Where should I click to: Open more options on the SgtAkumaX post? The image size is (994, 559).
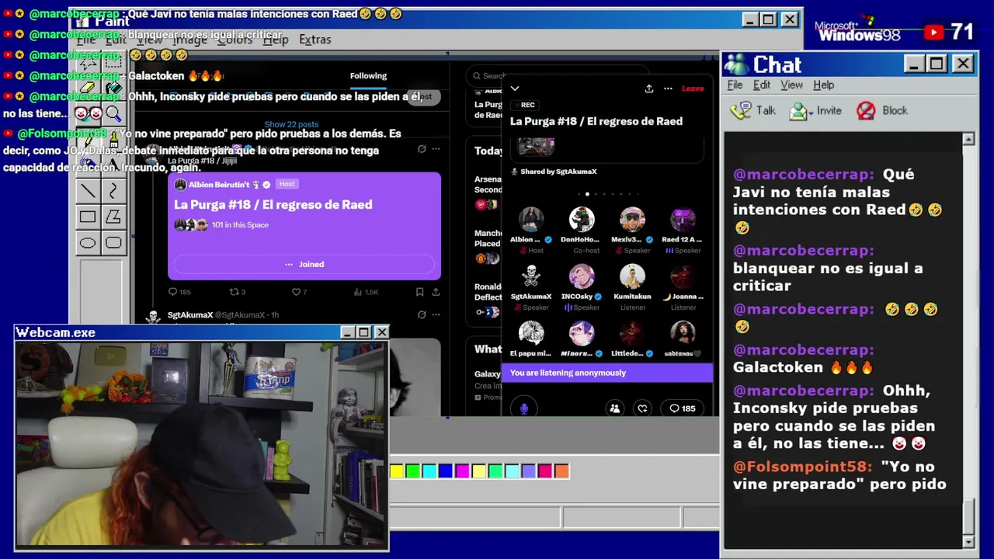[436, 315]
